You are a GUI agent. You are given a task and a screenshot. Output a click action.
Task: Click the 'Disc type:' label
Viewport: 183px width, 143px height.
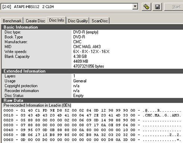pyautogui.click(x=13, y=32)
